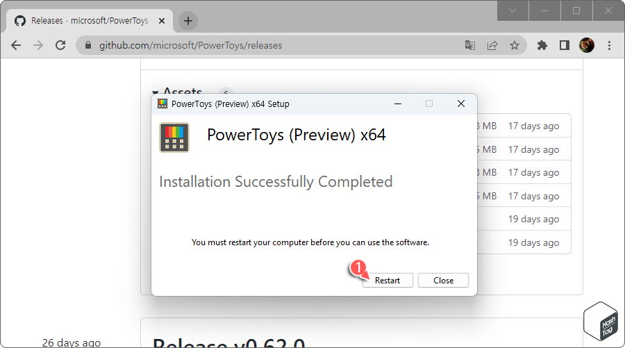Bookmark this page with the star icon
Viewport: 625px width, 348px height.
tap(515, 45)
